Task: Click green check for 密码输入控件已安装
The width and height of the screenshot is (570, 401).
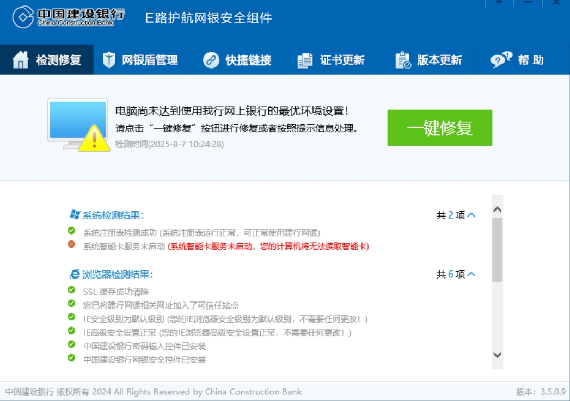Action: click(x=71, y=344)
